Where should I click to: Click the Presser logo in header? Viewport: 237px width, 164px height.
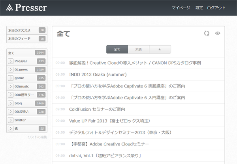[26, 7]
